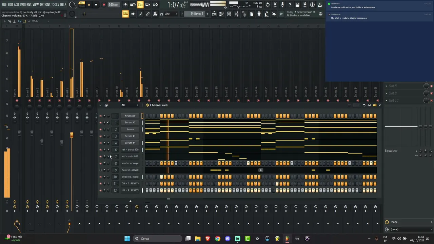Screen dimensions: 434x244
Task: Click the mixer track number 8 box
Action: (116, 163)
